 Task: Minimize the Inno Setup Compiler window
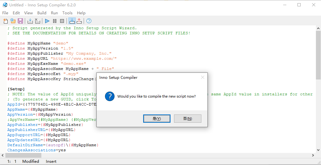click(x=284, y=5)
